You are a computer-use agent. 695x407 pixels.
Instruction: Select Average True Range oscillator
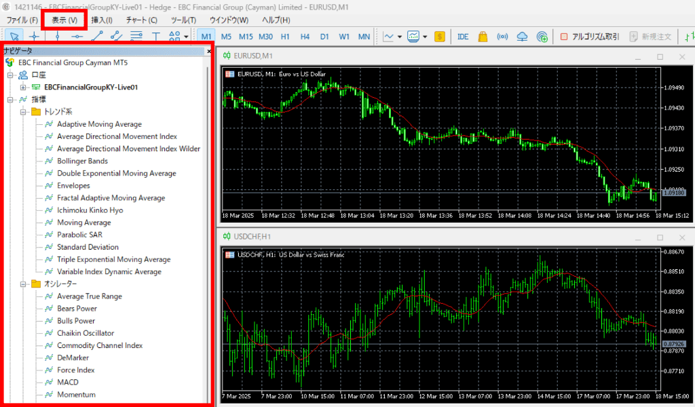pos(90,296)
